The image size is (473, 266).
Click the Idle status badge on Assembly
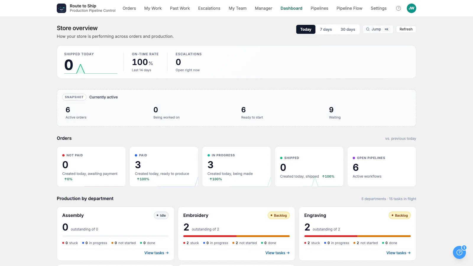[161, 215]
